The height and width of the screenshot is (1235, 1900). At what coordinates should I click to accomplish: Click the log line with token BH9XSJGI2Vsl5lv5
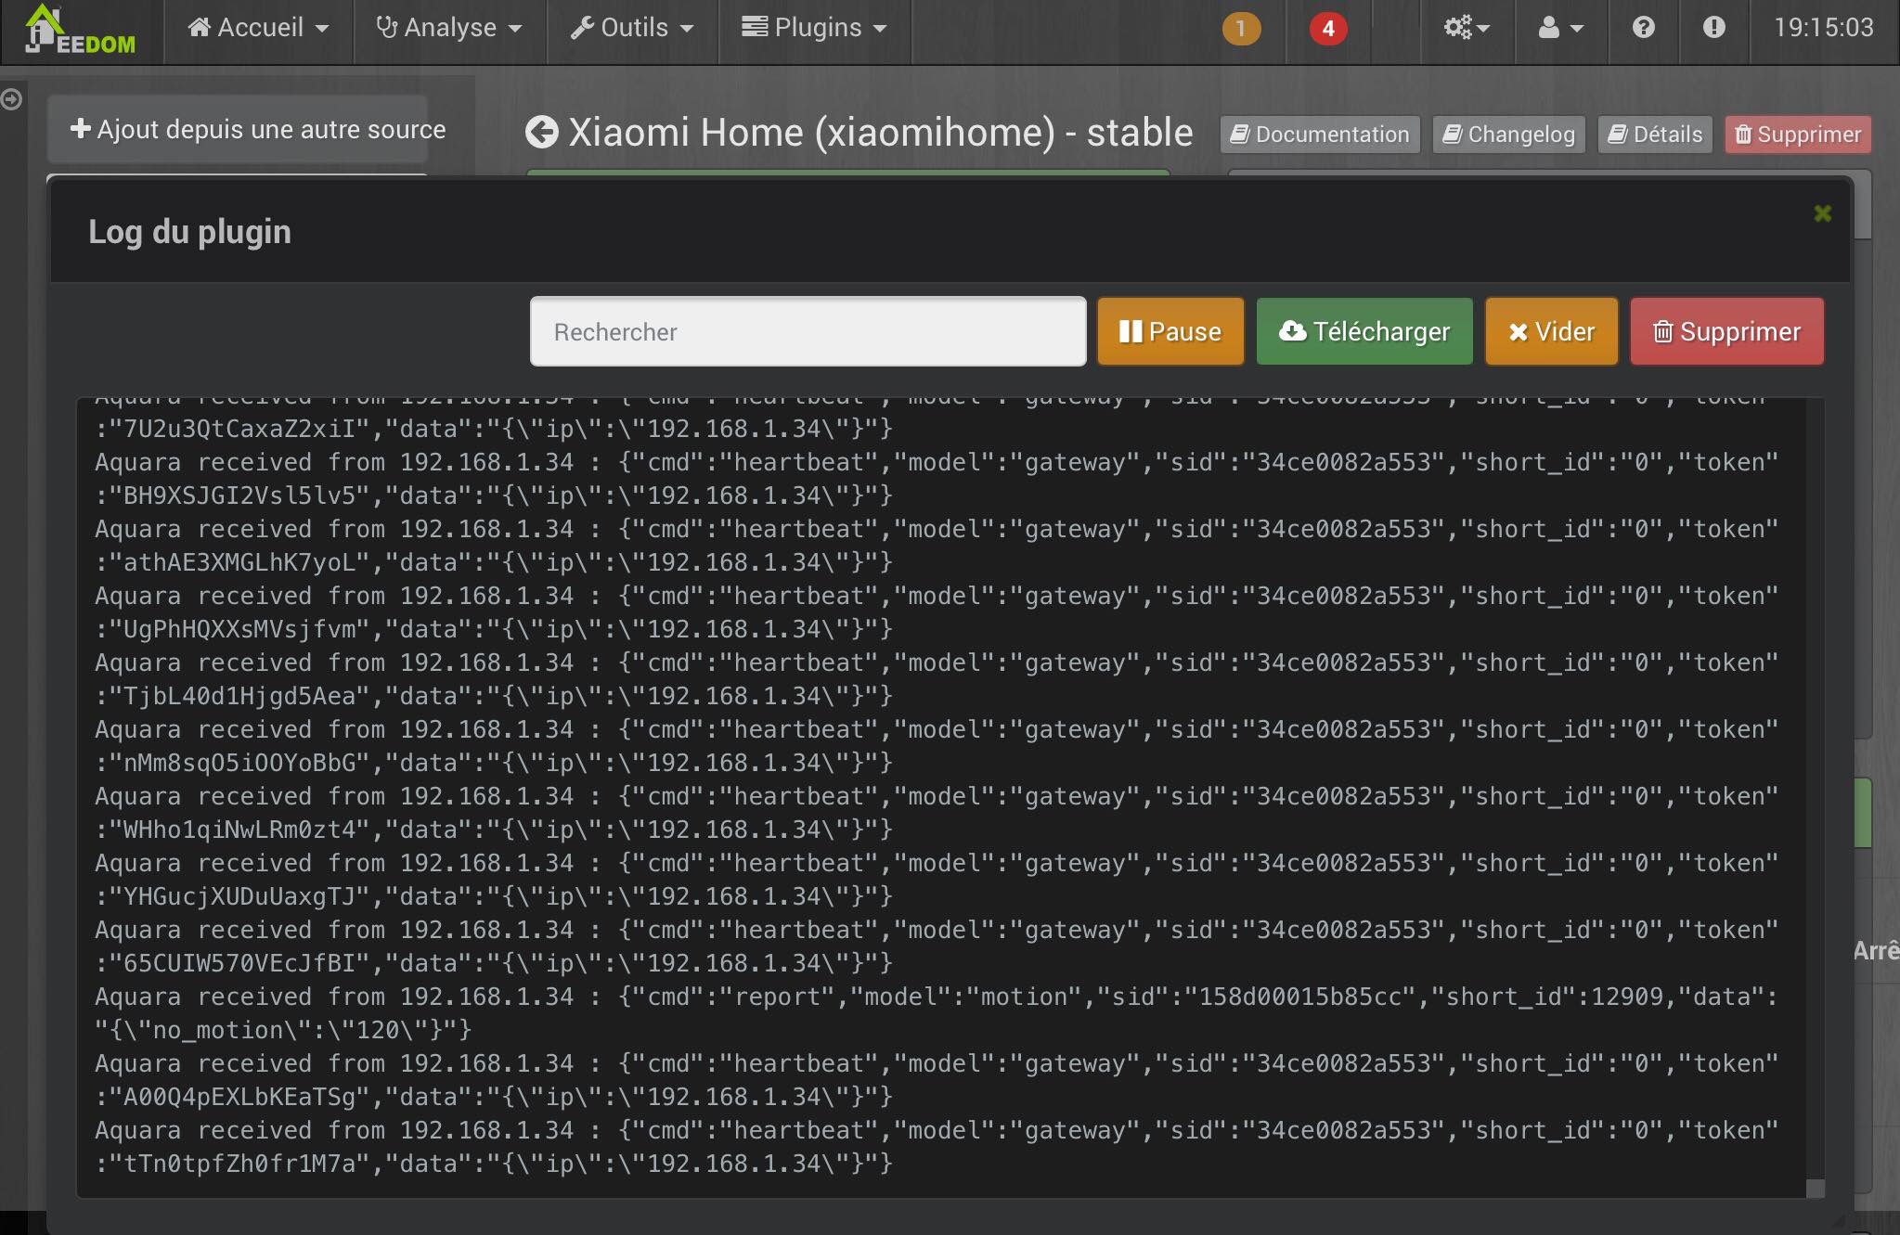coord(494,495)
